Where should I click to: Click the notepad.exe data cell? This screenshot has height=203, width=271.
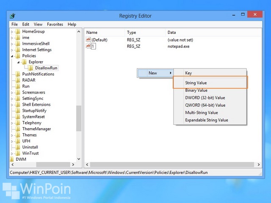(x=179, y=47)
